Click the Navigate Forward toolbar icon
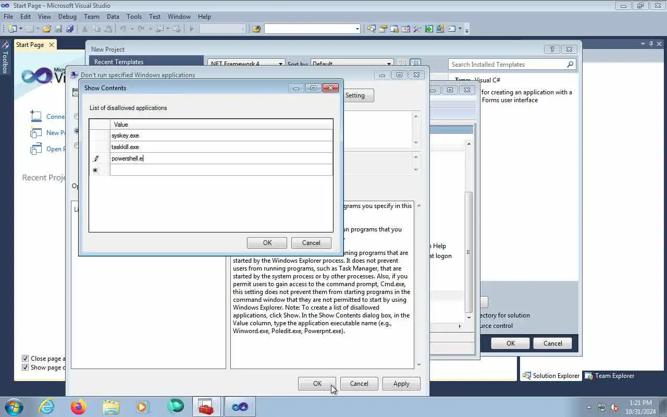The height and width of the screenshot is (417, 667). 176,29
